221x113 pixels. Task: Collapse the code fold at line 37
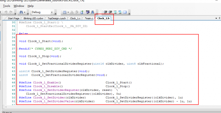click(x=17, y=49)
